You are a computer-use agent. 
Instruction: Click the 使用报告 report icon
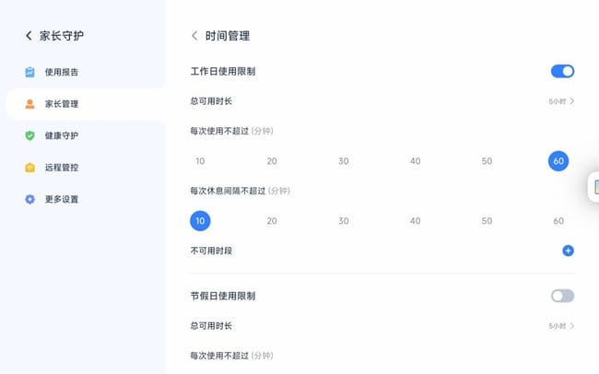(x=29, y=72)
